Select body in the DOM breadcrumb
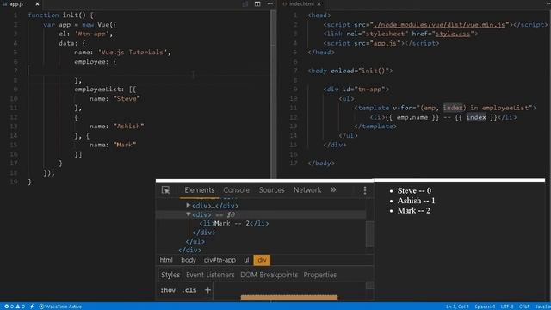551x310 pixels. [189, 260]
